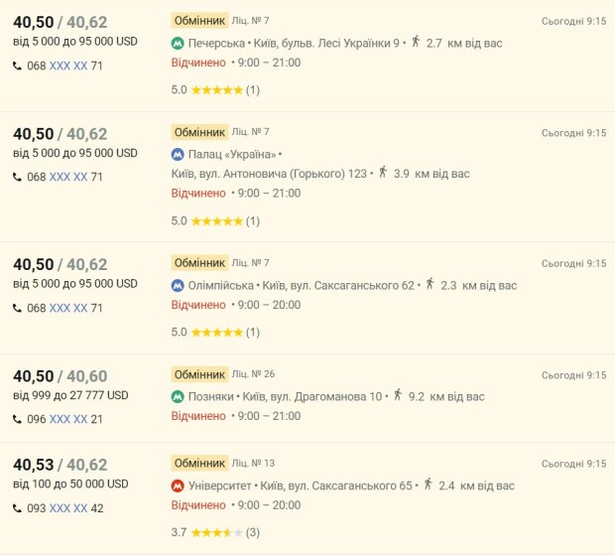Viewport: 615px width, 555px height.
Task: Click the red metro icon next to Університет
Action: pyautogui.click(x=178, y=486)
